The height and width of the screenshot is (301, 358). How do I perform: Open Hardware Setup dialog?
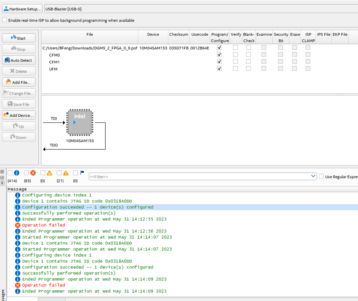[x=22, y=9]
